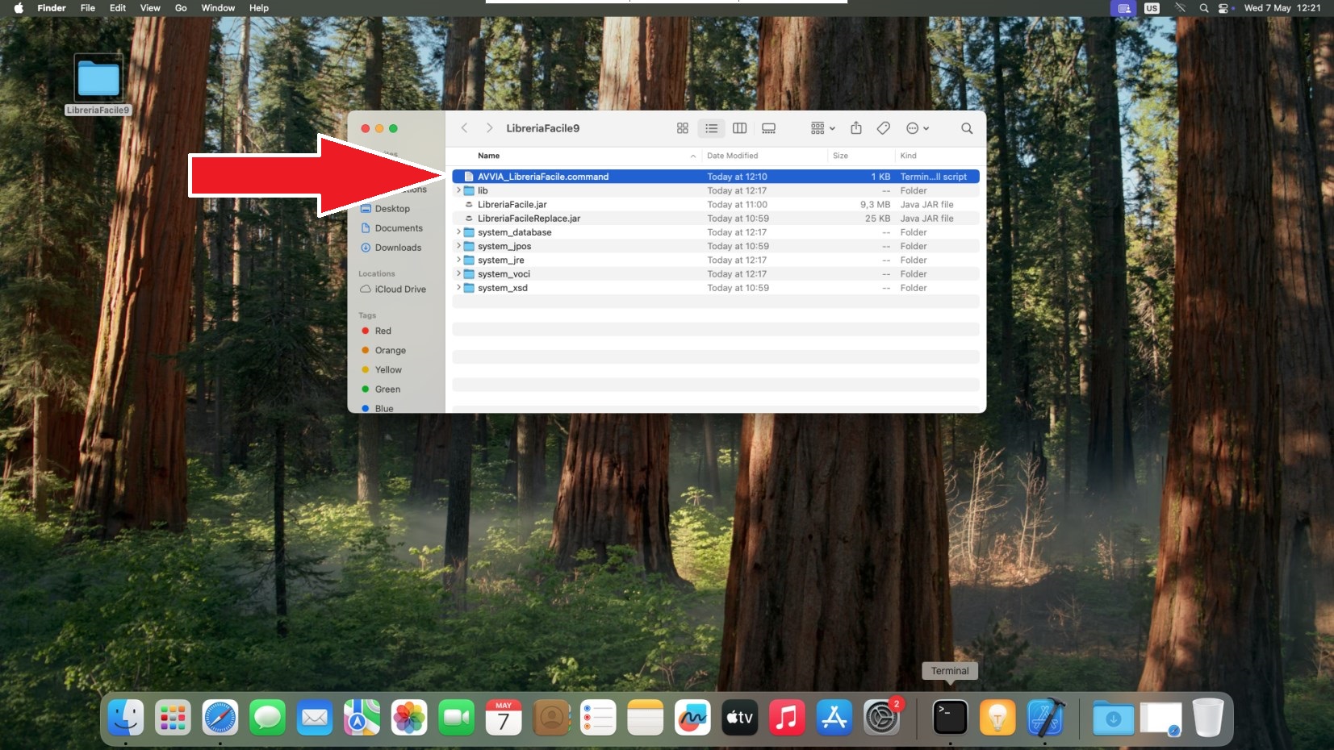This screenshot has width=1334, height=750.
Task: Open the Action ellipsis dropdown menu
Action: point(918,128)
